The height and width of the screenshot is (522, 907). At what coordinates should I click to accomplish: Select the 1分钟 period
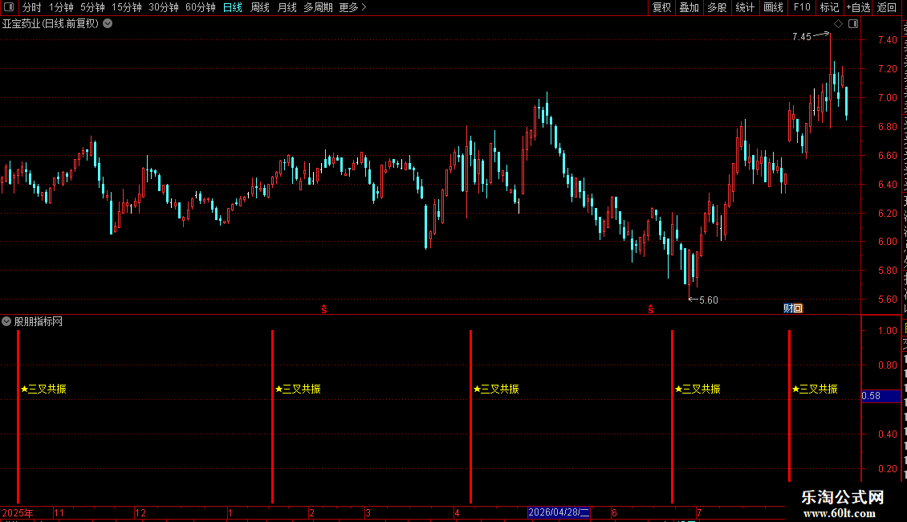coord(61,7)
